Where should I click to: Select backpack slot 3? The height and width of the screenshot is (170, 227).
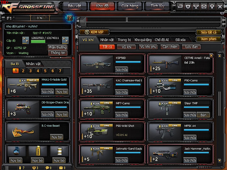[31, 71]
